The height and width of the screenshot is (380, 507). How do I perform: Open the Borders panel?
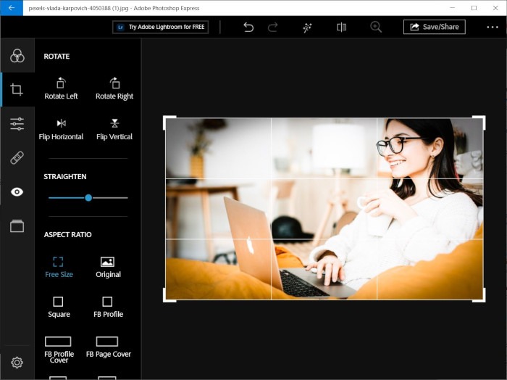tap(17, 226)
